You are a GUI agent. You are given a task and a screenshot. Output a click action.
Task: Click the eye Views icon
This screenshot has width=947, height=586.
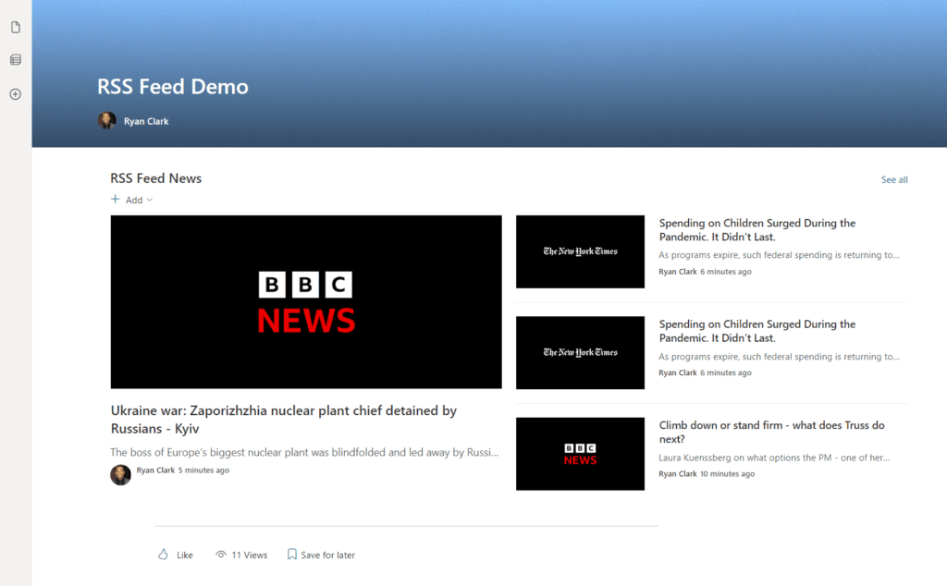(x=221, y=555)
